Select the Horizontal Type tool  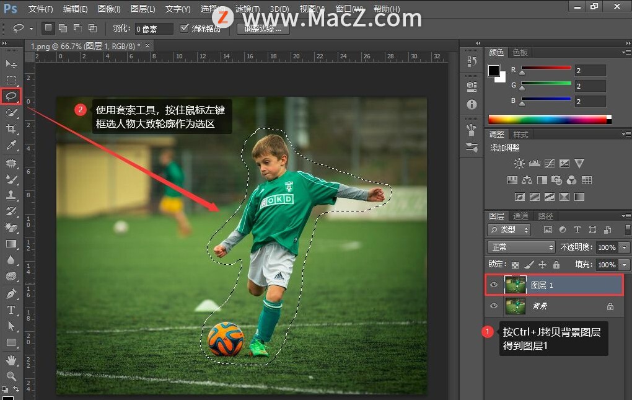click(x=11, y=310)
